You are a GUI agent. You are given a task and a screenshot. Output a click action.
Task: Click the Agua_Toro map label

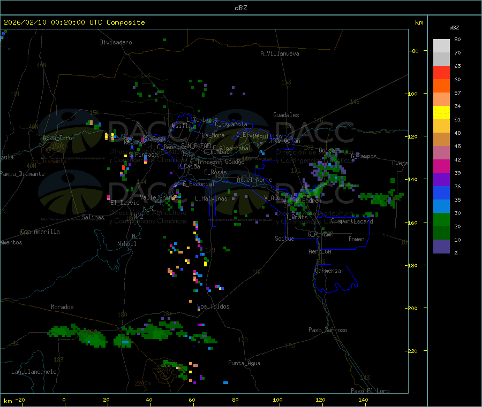57,138
